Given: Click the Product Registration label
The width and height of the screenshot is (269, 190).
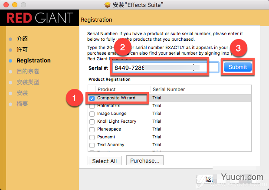Looking at the screenshot, I should (109, 79).
